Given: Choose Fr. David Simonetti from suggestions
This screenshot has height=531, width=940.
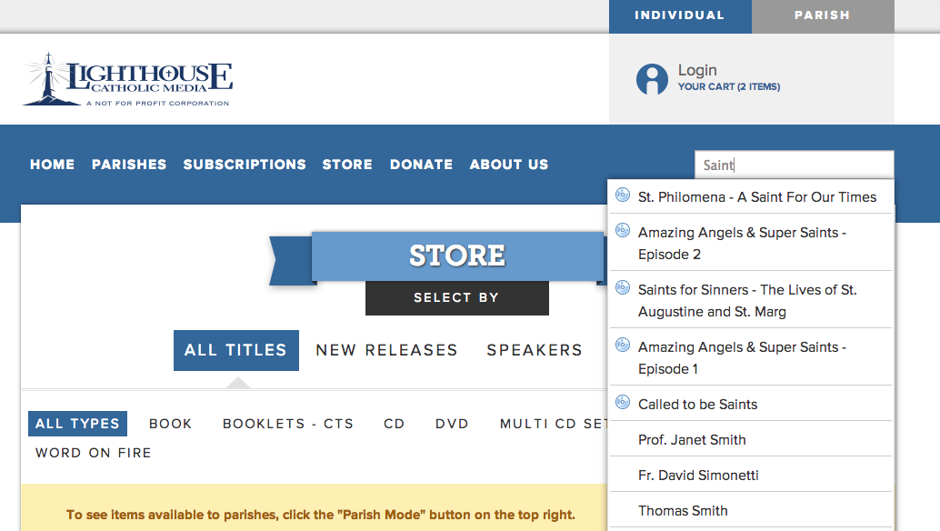Looking at the screenshot, I should pos(698,476).
